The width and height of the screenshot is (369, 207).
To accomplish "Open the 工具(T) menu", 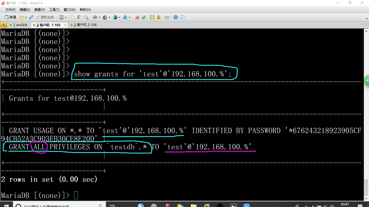I will tap(54, 10).
